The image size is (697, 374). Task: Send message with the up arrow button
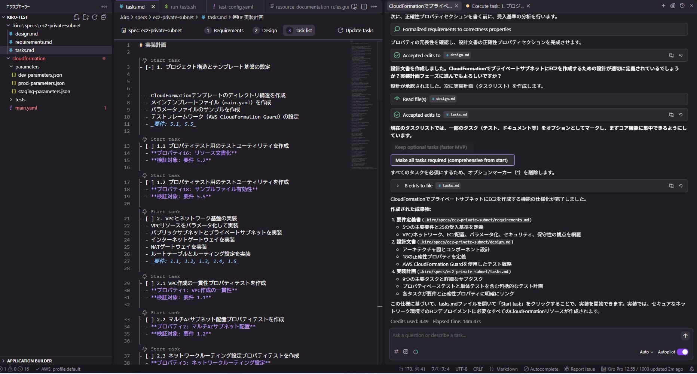[685, 335]
